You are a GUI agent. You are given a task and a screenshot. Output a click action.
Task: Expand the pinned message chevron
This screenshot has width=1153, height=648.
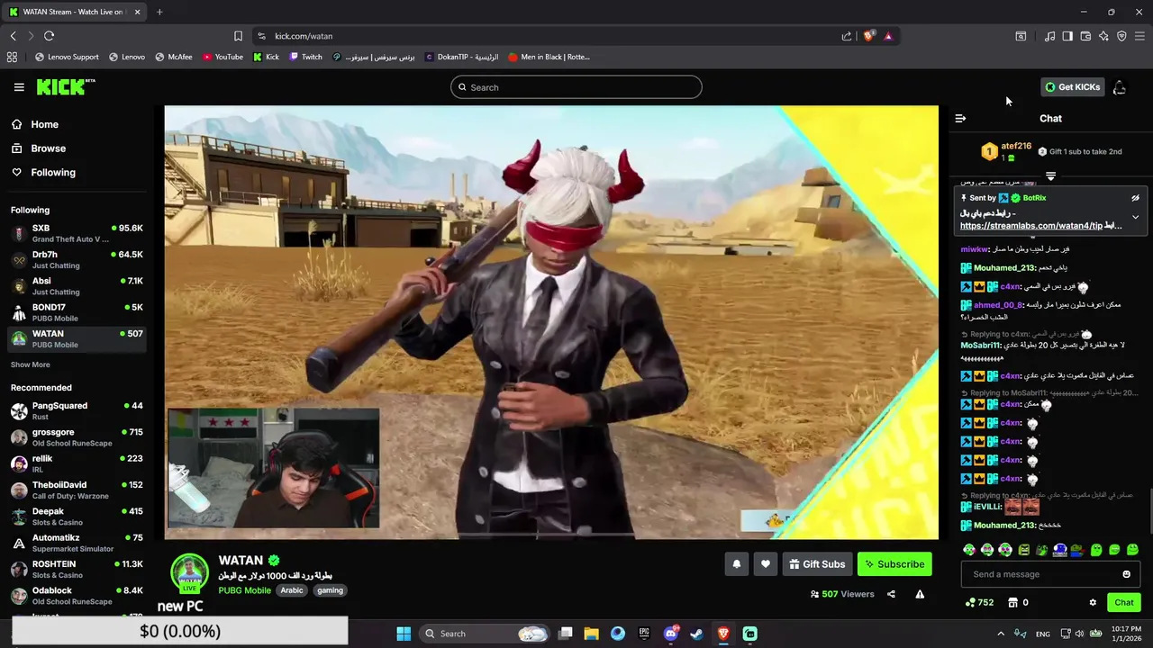click(1135, 217)
